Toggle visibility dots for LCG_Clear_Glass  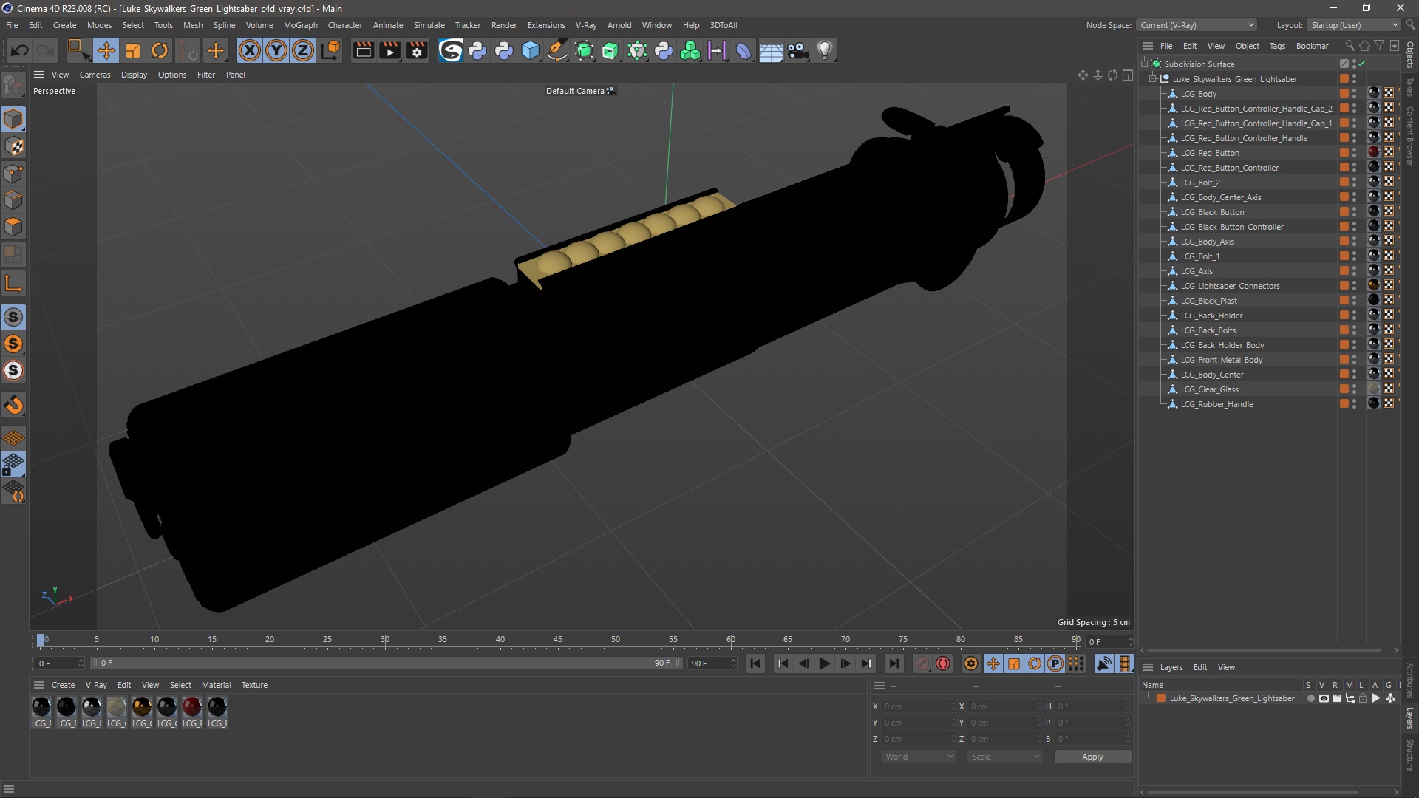pos(1355,389)
